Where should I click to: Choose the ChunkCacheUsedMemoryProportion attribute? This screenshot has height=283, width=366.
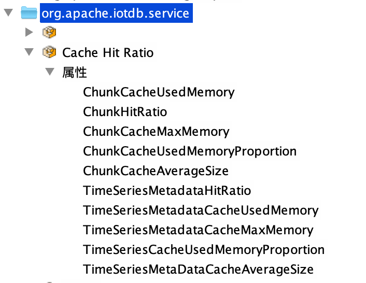click(x=190, y=151)
